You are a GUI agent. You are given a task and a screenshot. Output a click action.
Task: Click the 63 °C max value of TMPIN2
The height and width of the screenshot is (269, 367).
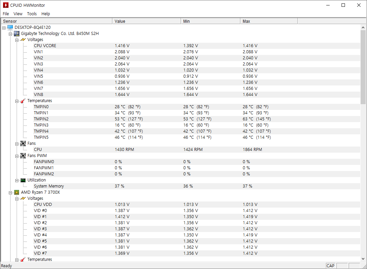click(257, 119)
